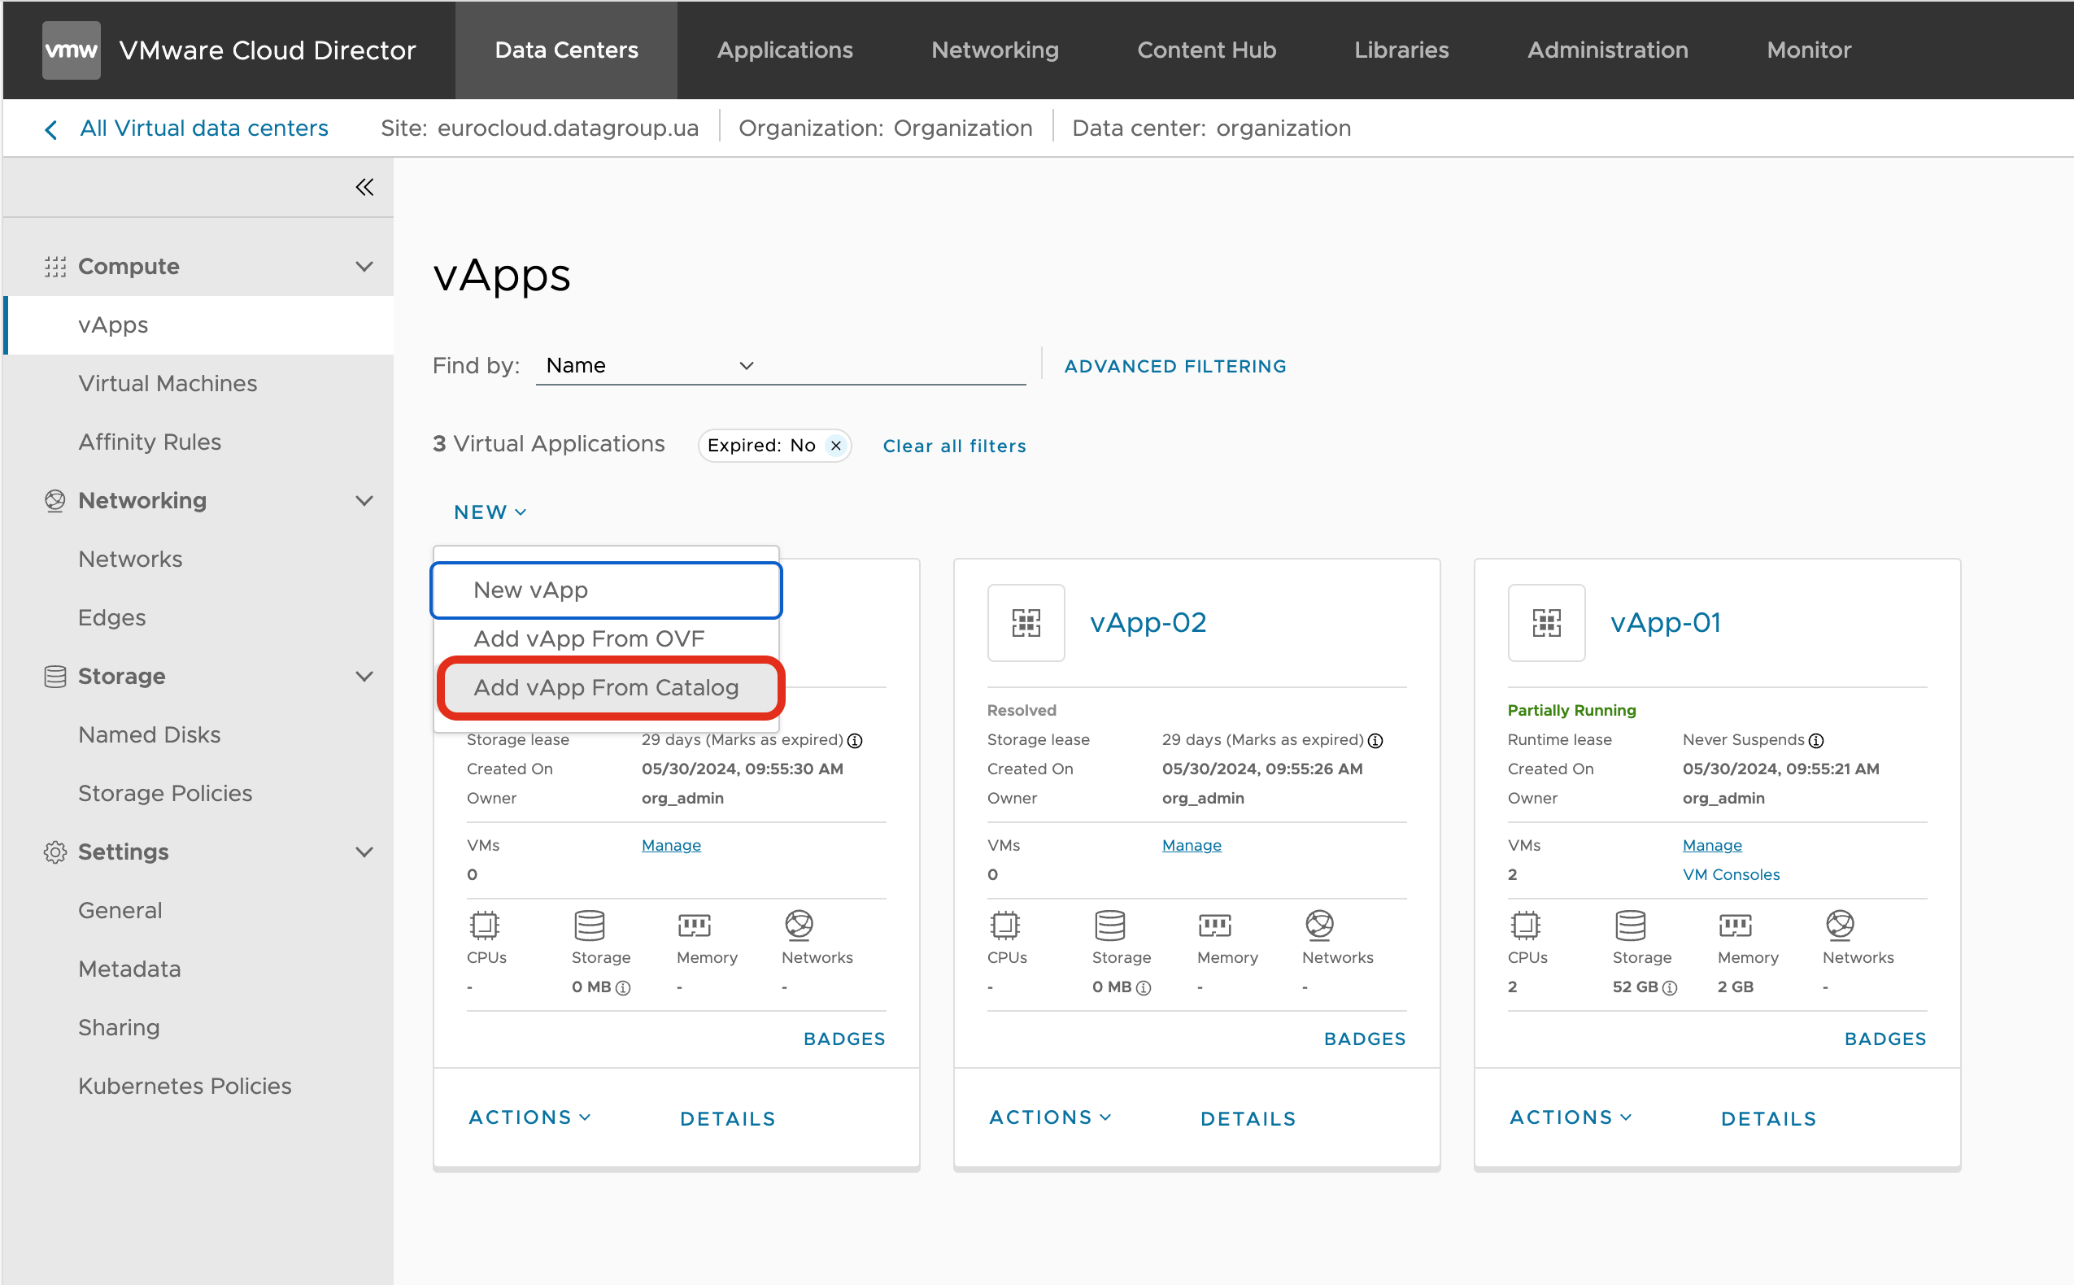
Task: Click info icon beside 0 MB on vApp-02
Action: (1144, 987)
